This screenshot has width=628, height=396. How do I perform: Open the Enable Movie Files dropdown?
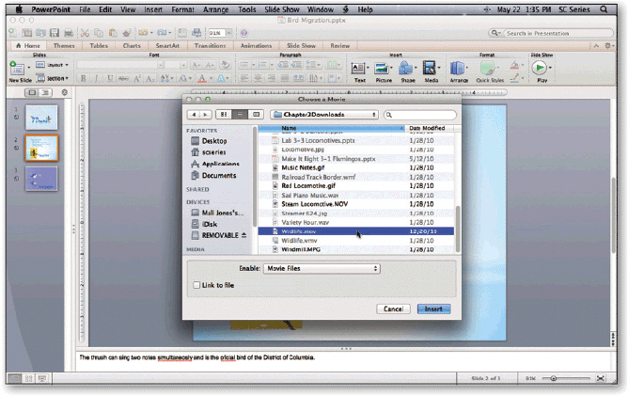[x=322, y=268]
